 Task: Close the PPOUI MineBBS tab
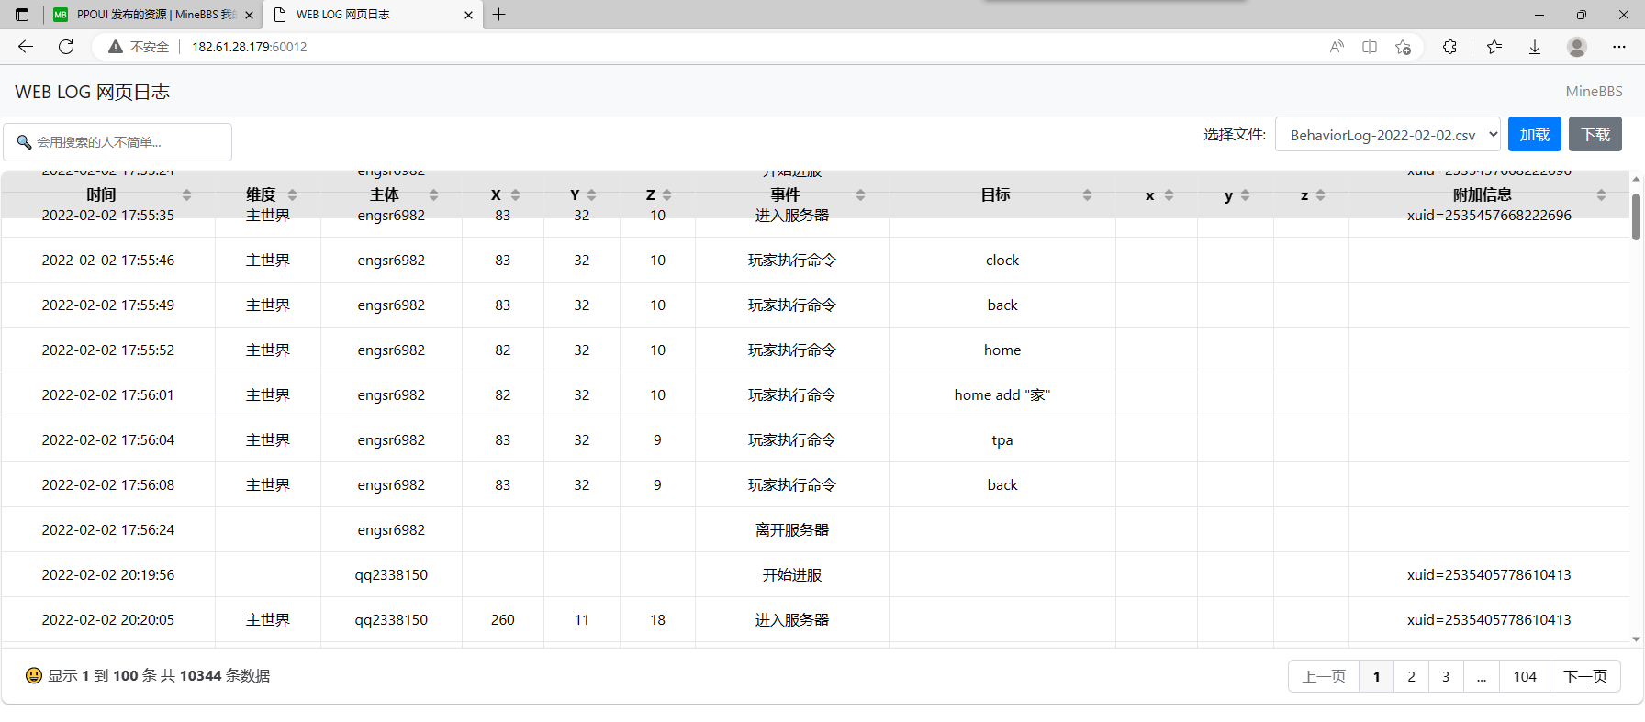(249, 15)
